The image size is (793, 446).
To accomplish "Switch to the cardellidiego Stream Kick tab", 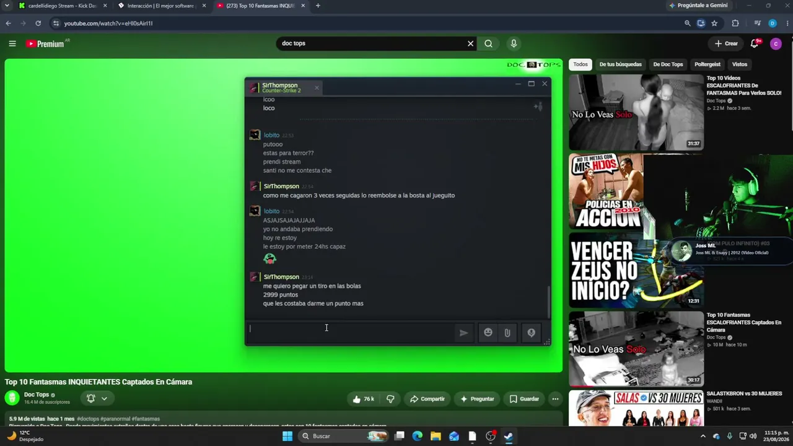I will (62, 6).
